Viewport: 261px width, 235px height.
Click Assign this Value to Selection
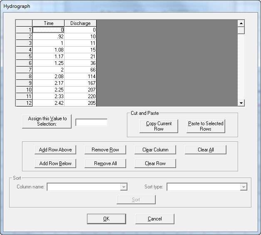tap(47, 121)
